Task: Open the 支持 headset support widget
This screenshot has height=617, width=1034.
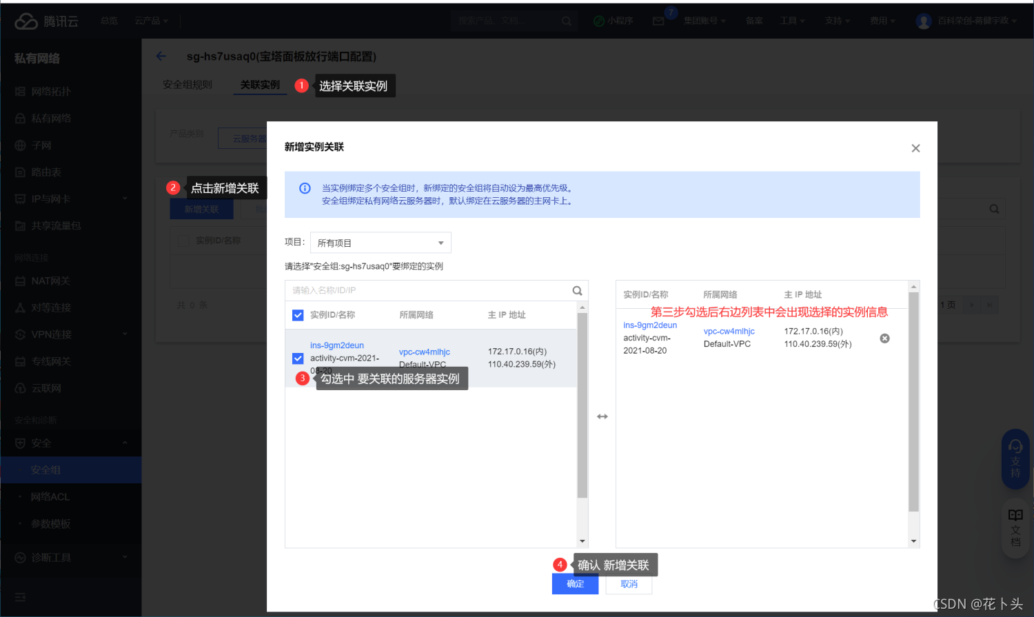Action: [1015, 459]
